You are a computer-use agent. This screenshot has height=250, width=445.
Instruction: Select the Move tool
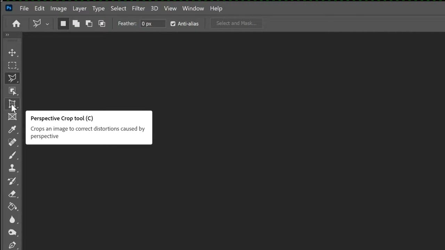tap(12, 52)
